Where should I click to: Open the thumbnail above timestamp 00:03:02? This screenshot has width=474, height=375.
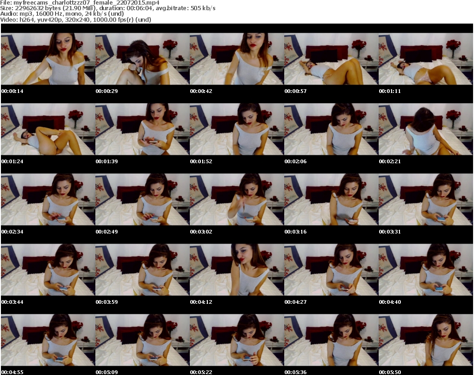tap(237, 200)
